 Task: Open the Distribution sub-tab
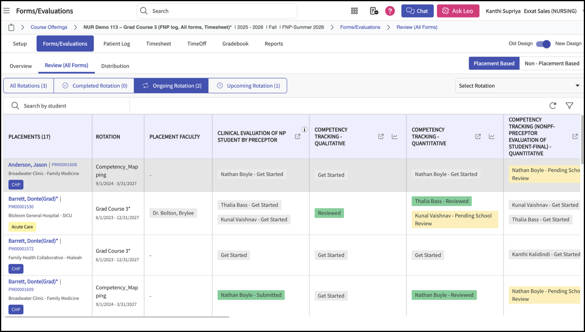click(x=115, y=66)
